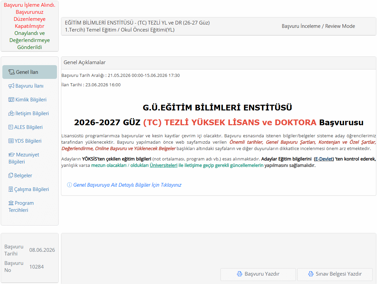Click the info icon beside Genel Başvuruya link
Viewport: 377px width, 284px height.
point(69,185)
